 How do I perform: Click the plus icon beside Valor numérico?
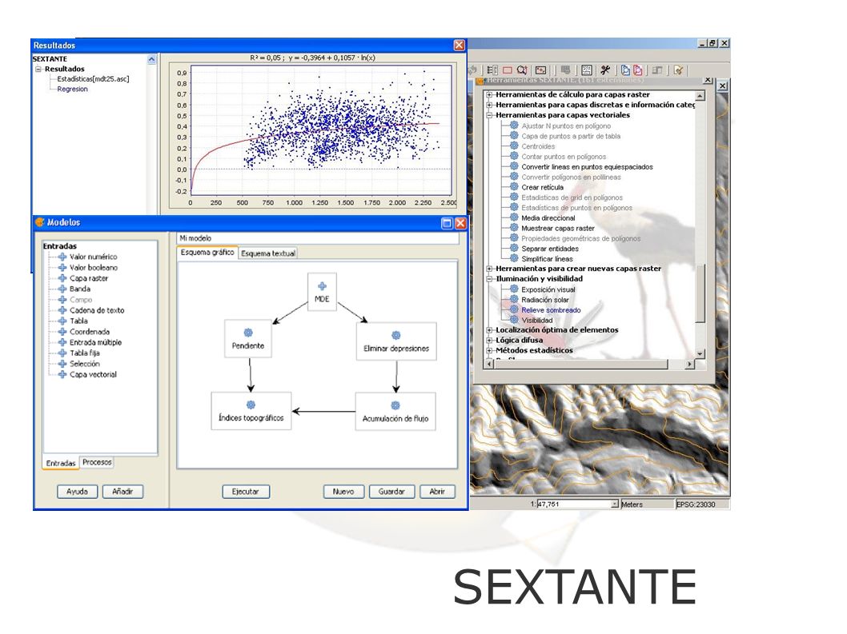62,257
